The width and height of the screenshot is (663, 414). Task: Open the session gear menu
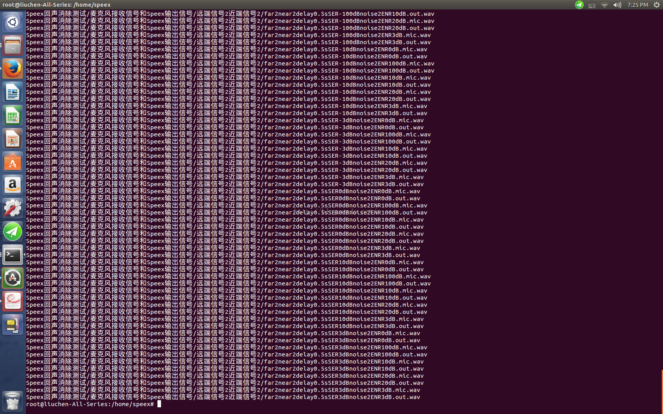click(656, 5)
